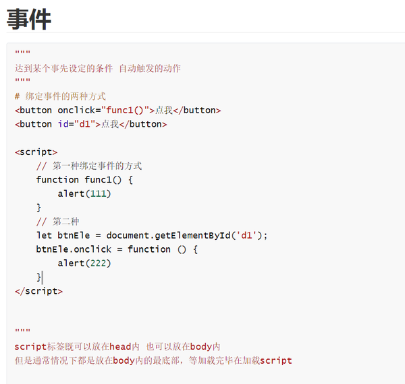This screenshot has width=405, height=384.
Task: Click the 达到某个事先设定的条件 description line
Action: pyautogui.click(x=98, y=68)
